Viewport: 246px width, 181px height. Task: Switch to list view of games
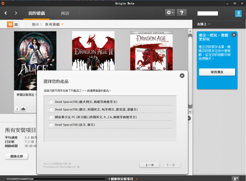click(x=16, y=24)
